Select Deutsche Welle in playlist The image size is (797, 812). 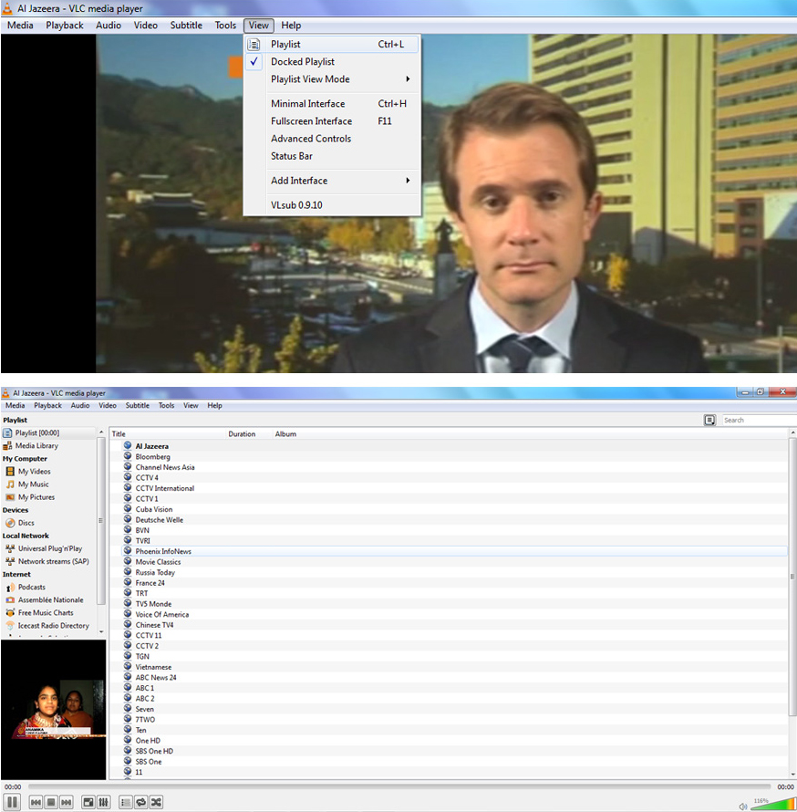tap(160, 520)
